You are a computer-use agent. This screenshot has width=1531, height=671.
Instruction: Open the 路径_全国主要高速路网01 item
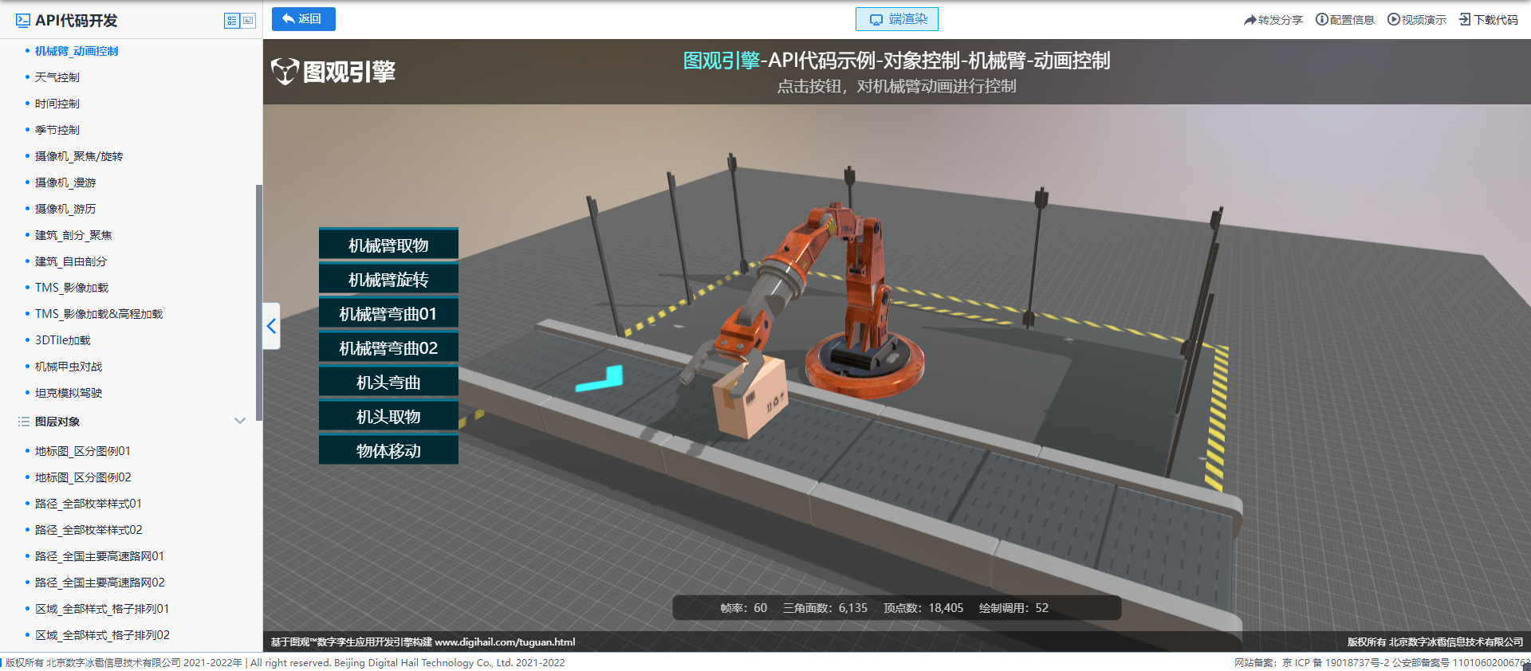(100, 556)
